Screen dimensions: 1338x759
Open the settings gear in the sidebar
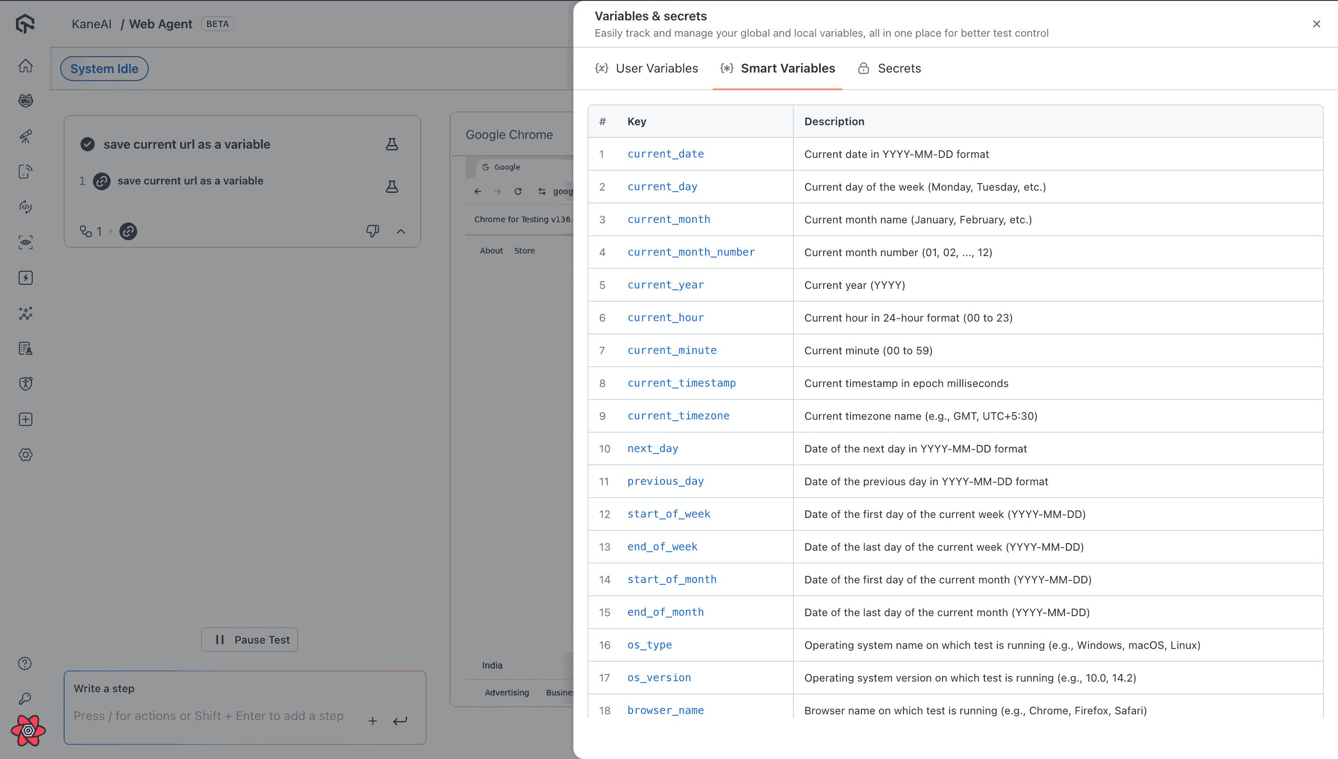pos(26,455)
